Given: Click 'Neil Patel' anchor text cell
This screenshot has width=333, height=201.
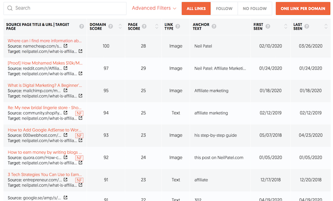Looking at the screenshot, I should tap(203, 46).
